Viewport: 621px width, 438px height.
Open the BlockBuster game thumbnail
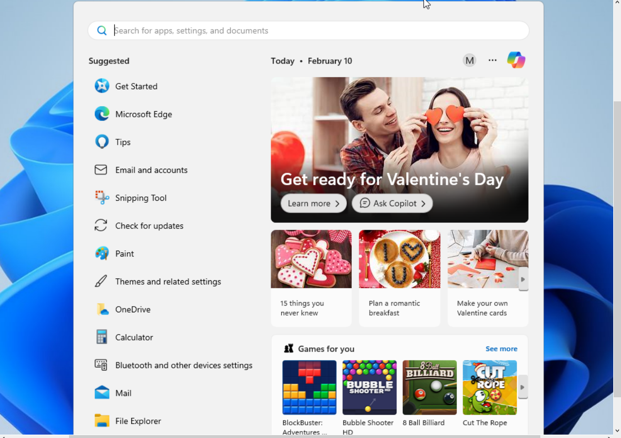(x=310, y=387)
